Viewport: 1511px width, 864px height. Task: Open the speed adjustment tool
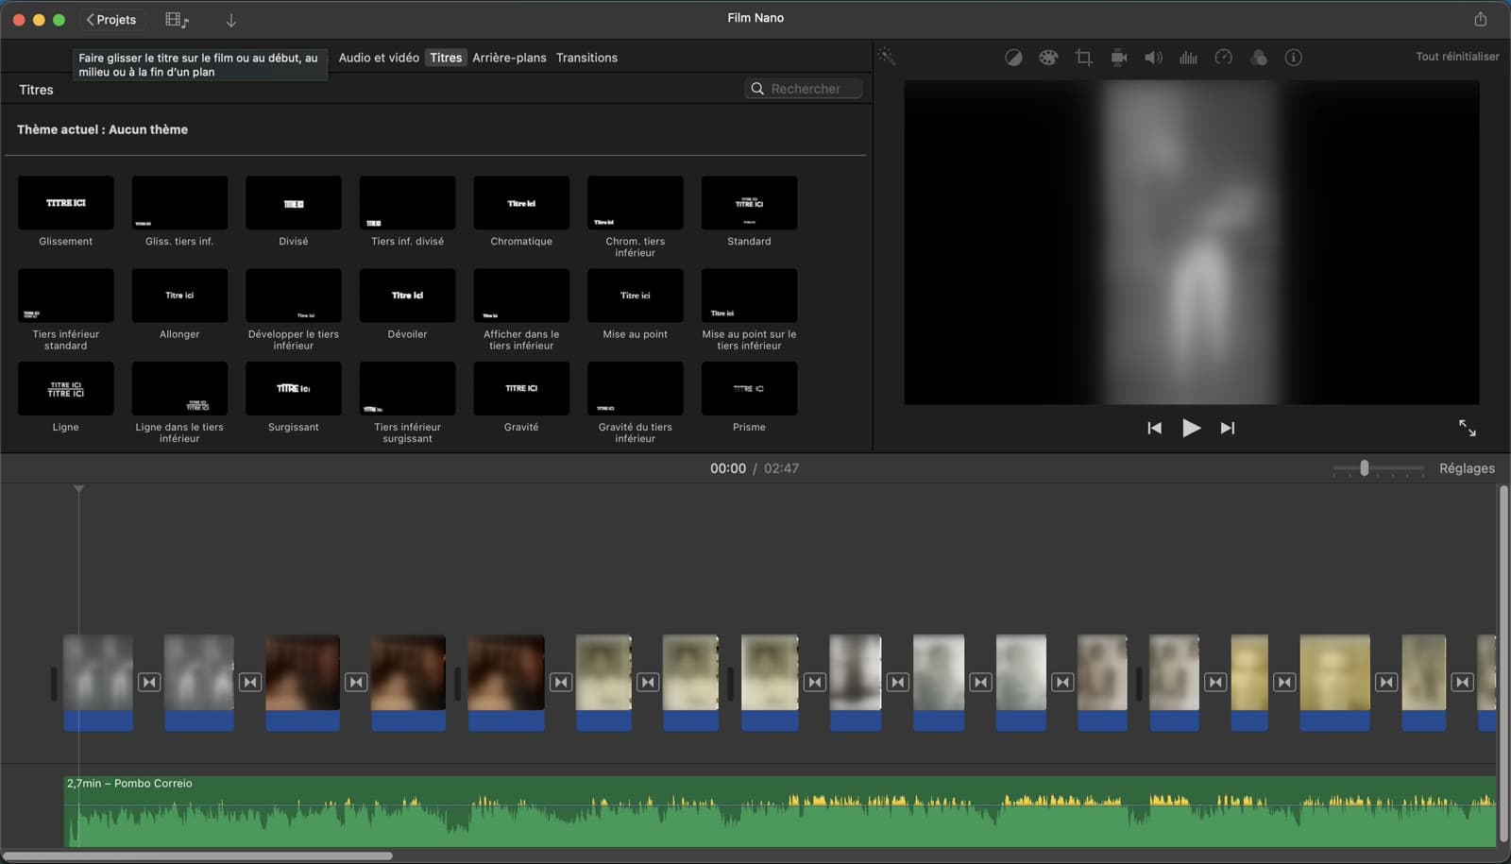(1223, 58)
